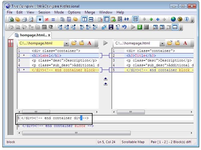Open the web globe icon
Image resolution: width=201 pixels, height=150 pixels.
(173, 19)
